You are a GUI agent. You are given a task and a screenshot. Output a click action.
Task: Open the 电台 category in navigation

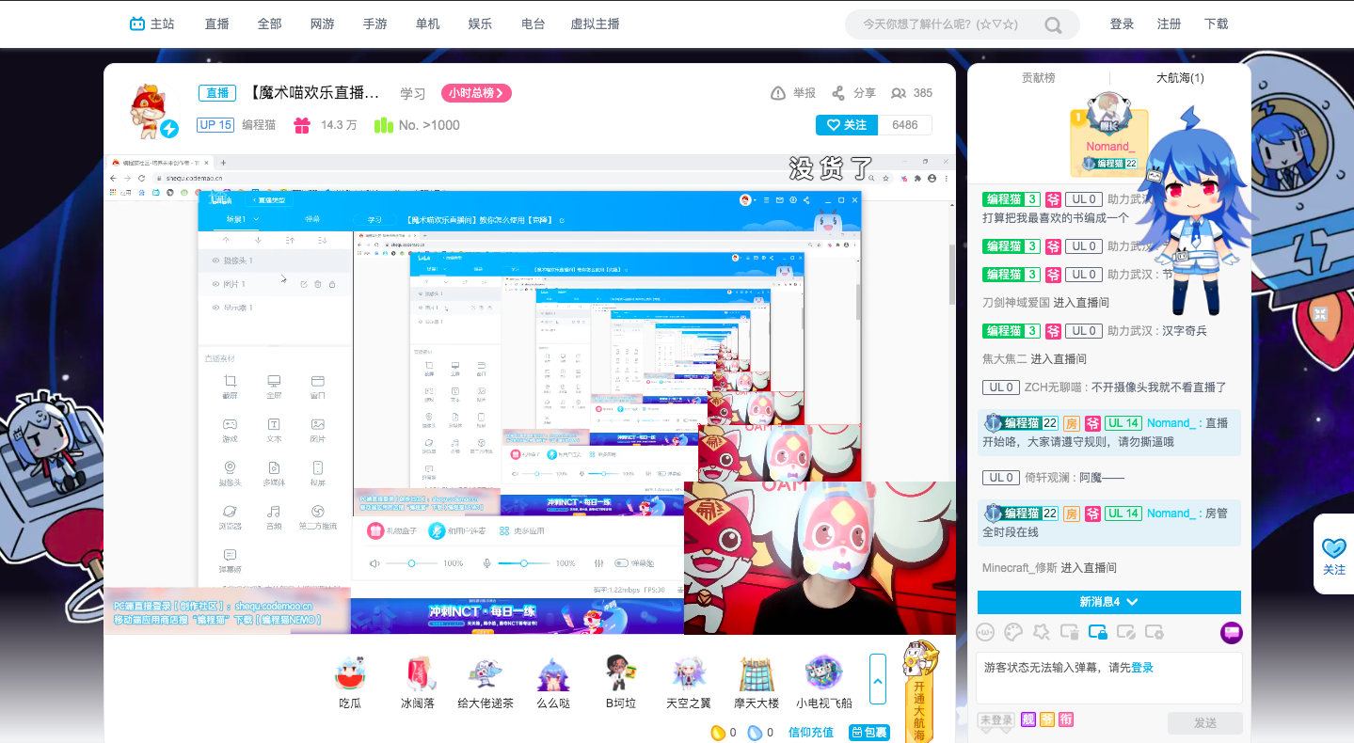(x=534, y=24)
